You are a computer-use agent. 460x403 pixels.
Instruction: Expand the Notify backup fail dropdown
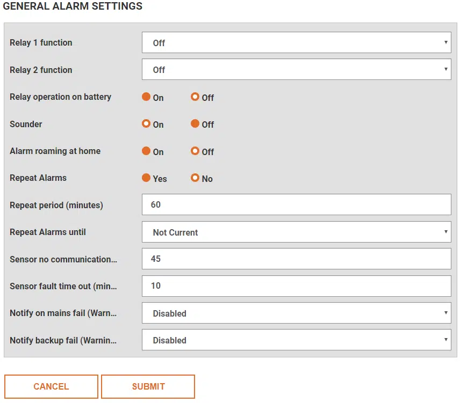click(296, 340)
